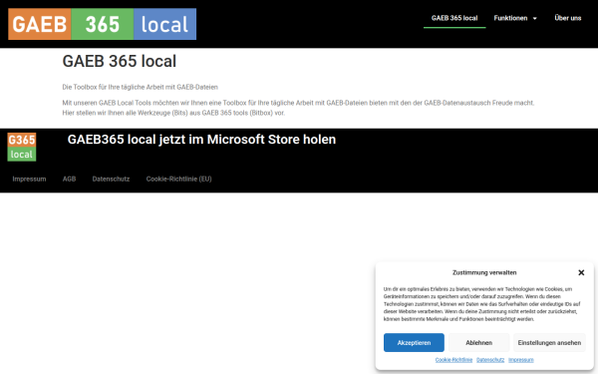Click 'GAEB365 local jetzt im Microsoft Store holen' heading
Image resolution: width=598 pixels, height=374 pixels.
coord(201,140)
